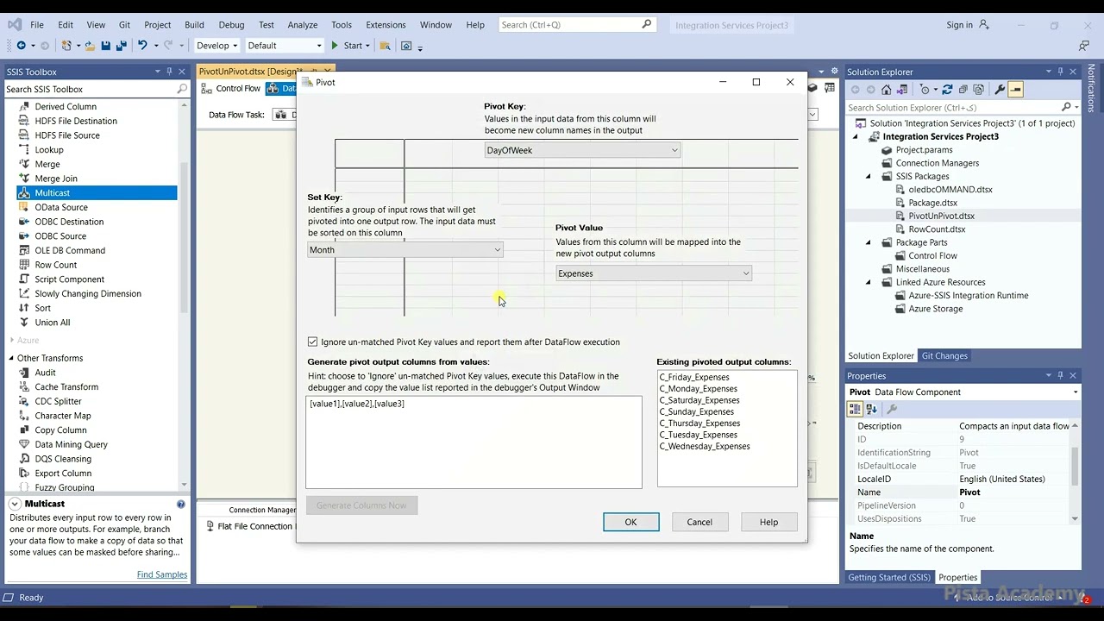Open the File menu

click(x=37, y=25)
